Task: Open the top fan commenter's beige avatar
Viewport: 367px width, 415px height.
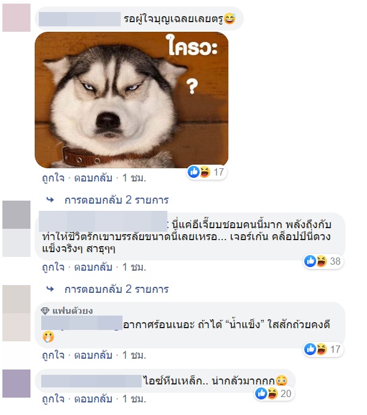Action: pos(16,313)
